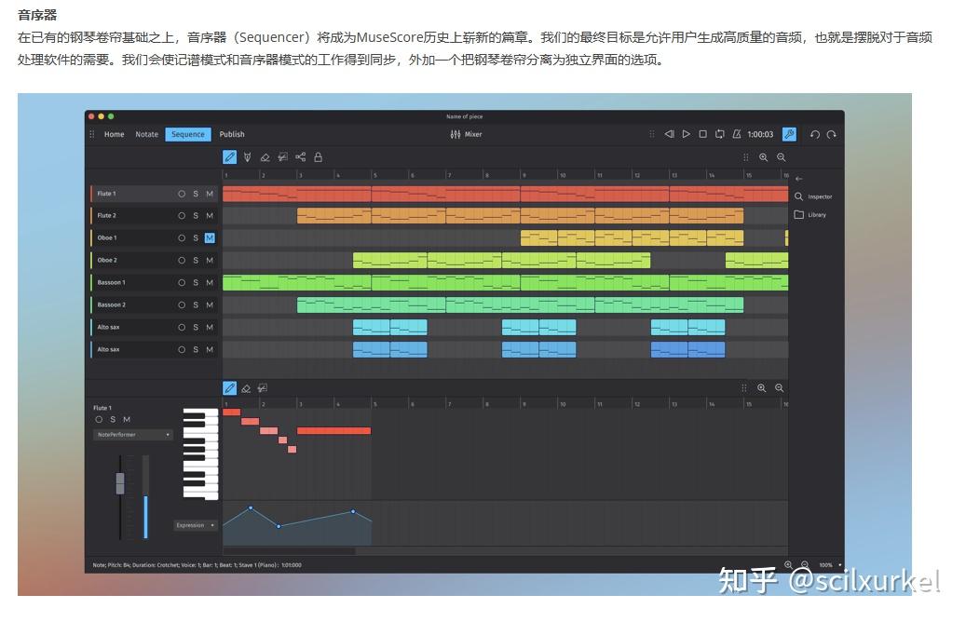
Task: Zoom in on the sequencer timeline
Action: coord(764,157)
